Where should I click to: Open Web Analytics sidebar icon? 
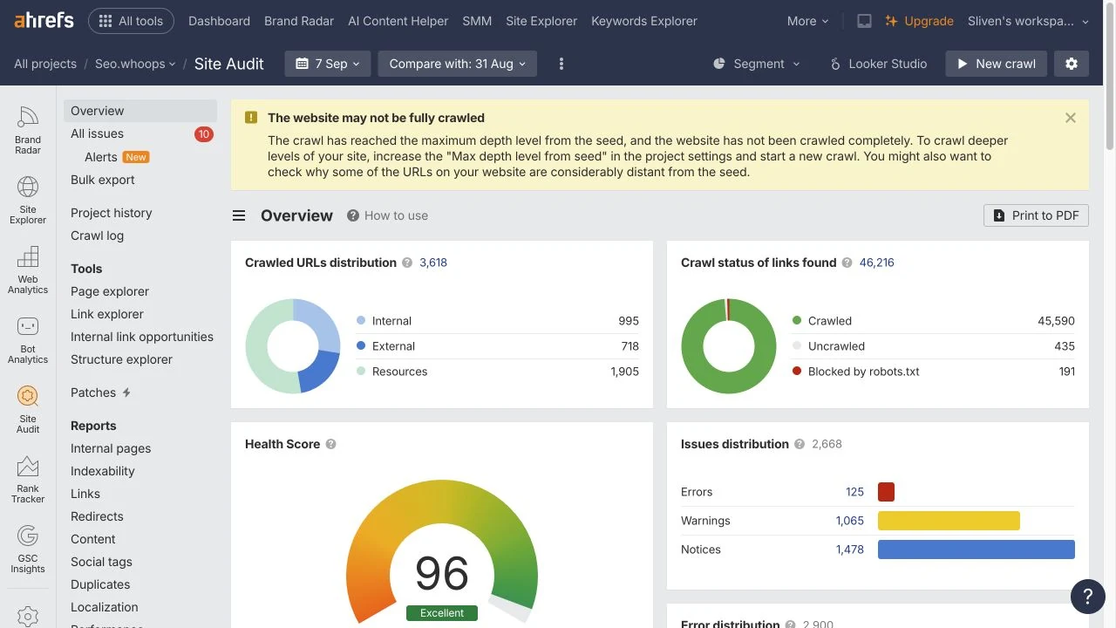(28, 270)
